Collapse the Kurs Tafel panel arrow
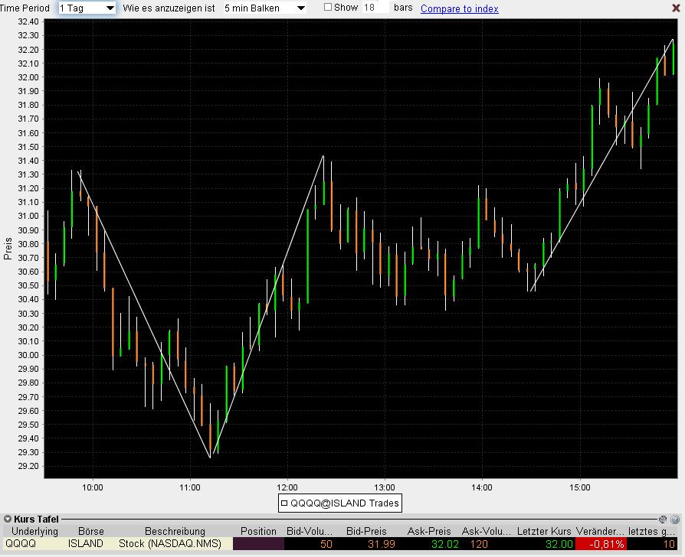The height and width of the screenshot is (557, 685). [8, 519]
